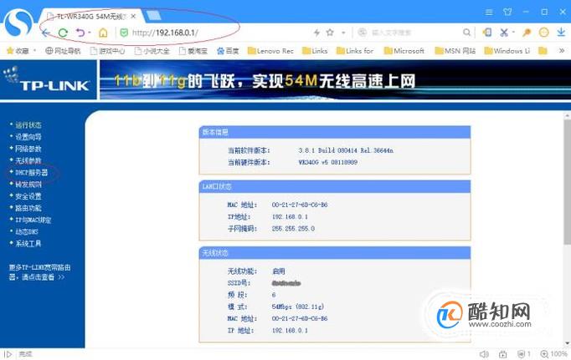Reload page with green refresh icon
The image size is (571, 360).
click(x=63, y=33)
